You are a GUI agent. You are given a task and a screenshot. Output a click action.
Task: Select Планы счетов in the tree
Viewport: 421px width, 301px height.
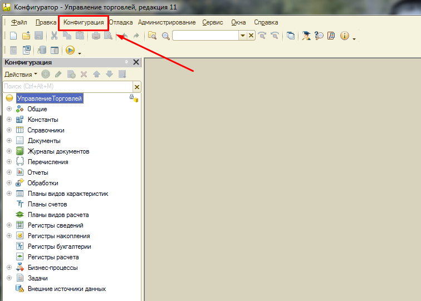point(47,204)
